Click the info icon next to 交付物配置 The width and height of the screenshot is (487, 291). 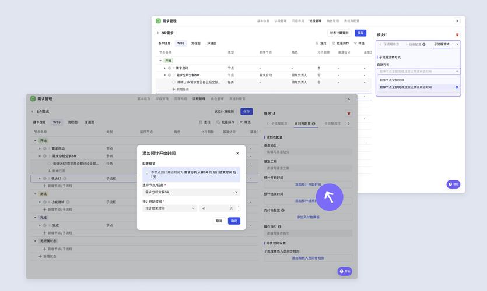click(x=283, y=210)
